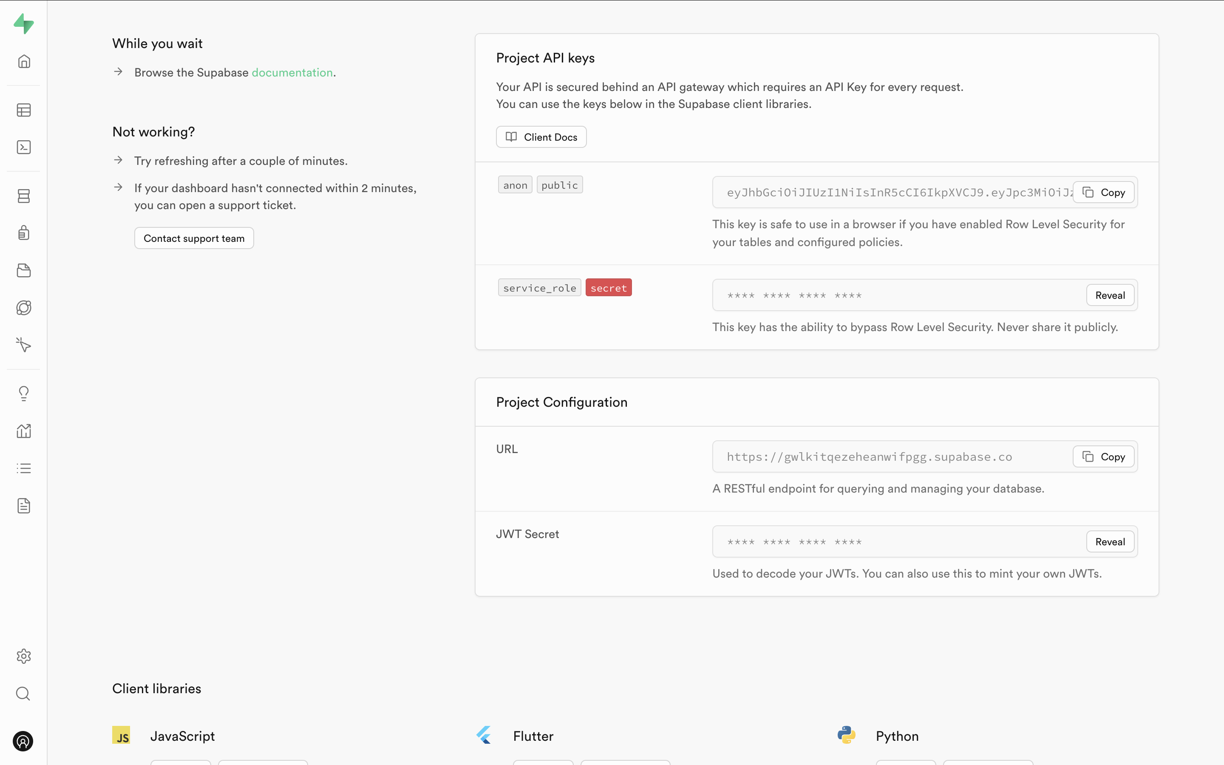Image resolution: width=1224 pixels, height=765 pixels.
Task: Open the search panel
Action: (x=23, y=694)
